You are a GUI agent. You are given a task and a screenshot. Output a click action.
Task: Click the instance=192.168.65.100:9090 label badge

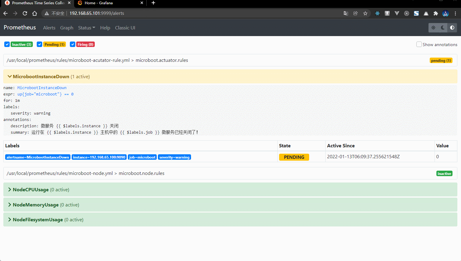(x=99, y=157)
